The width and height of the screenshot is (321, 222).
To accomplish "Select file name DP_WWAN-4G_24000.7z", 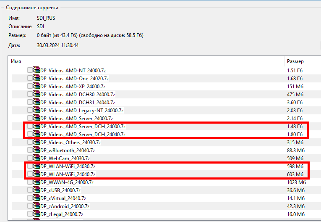I will point(67,182).
